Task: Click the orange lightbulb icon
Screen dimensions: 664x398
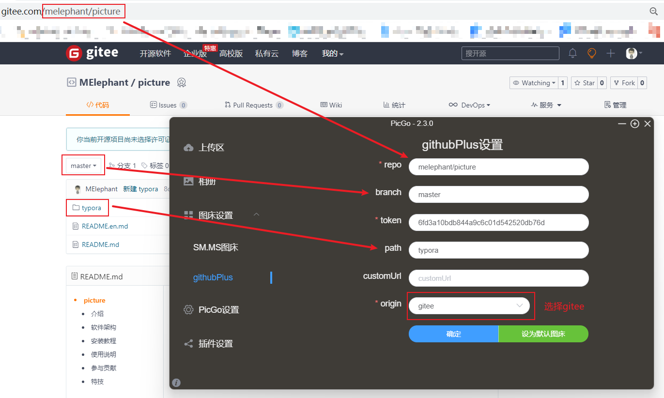Action: click(591, 53)
